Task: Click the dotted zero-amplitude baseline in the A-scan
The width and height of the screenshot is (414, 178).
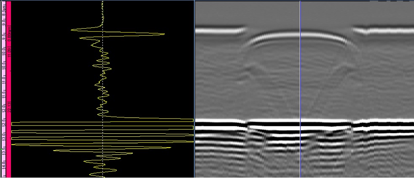Action: (x=103, y=84)
